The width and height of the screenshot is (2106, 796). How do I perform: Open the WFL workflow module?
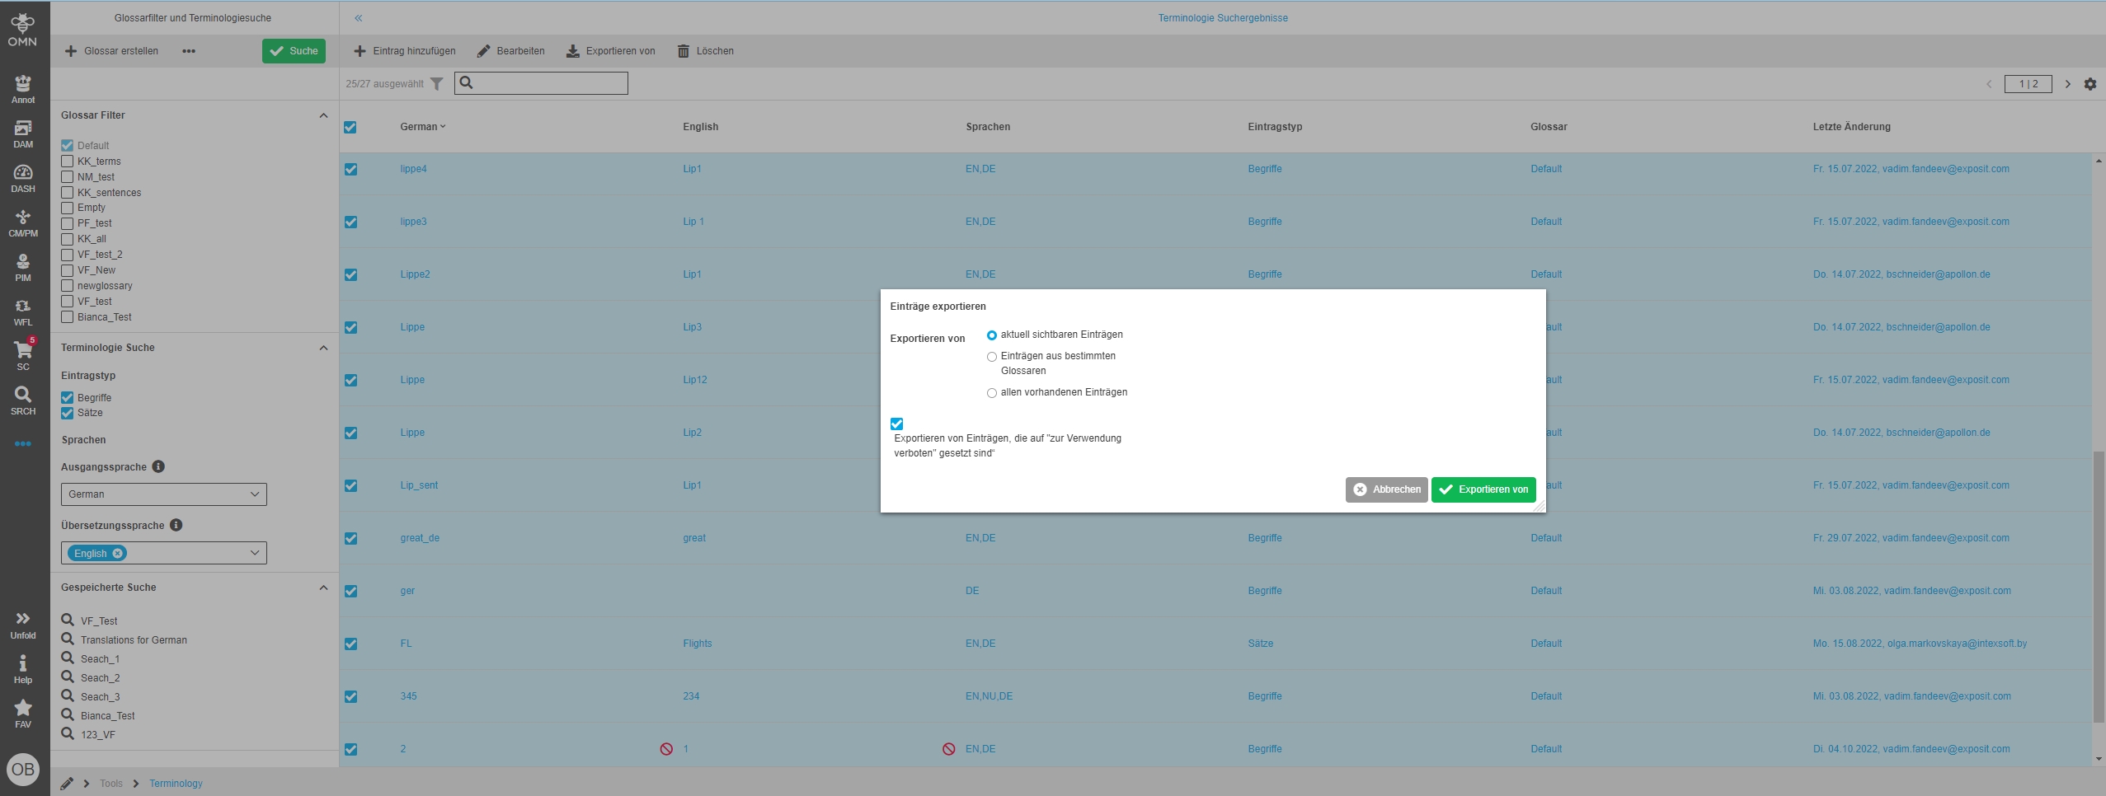click(x=23, y=311)
